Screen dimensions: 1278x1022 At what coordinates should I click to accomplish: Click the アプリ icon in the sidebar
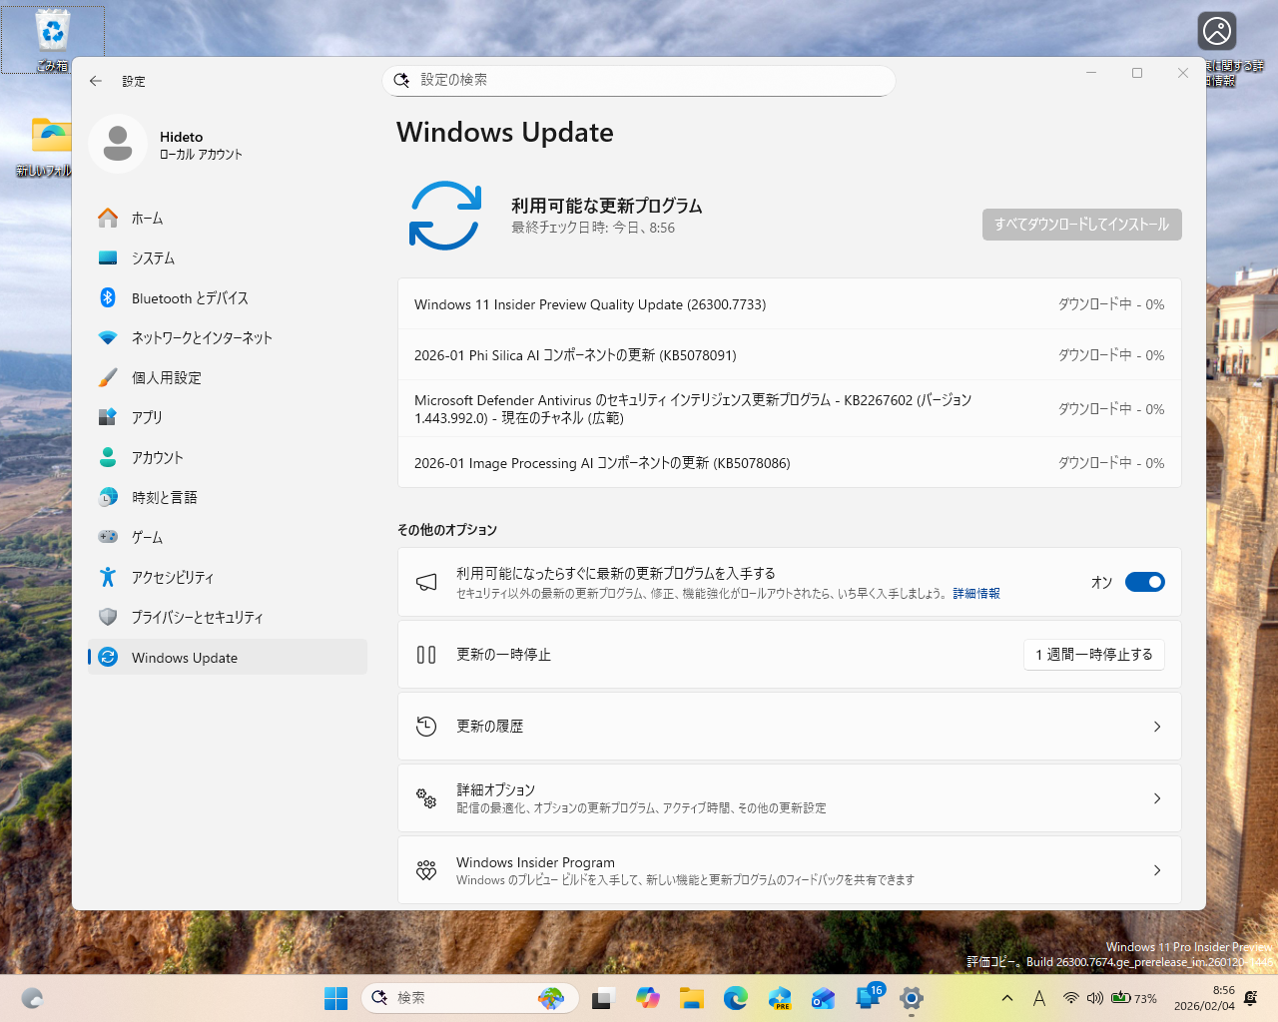pyautogui.click(x=108, y=417)
